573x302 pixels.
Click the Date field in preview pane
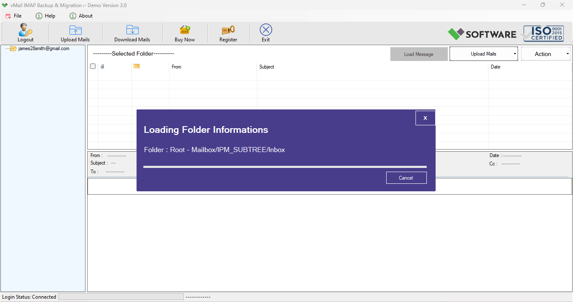coord(506,155)
